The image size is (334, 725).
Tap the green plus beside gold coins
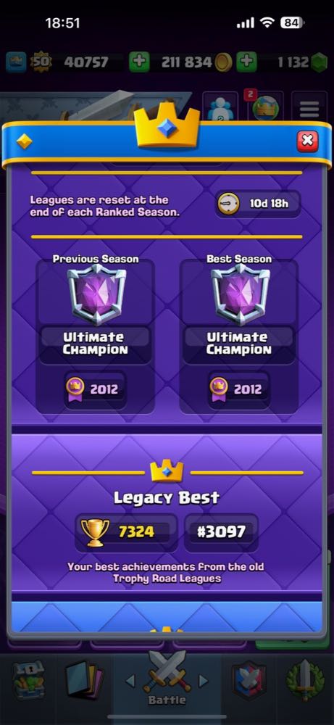pos(246,62)
